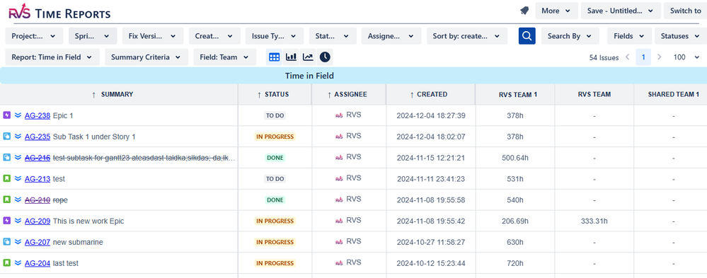
Task: Open the Statuses dropdown
Action: [681, 36]
